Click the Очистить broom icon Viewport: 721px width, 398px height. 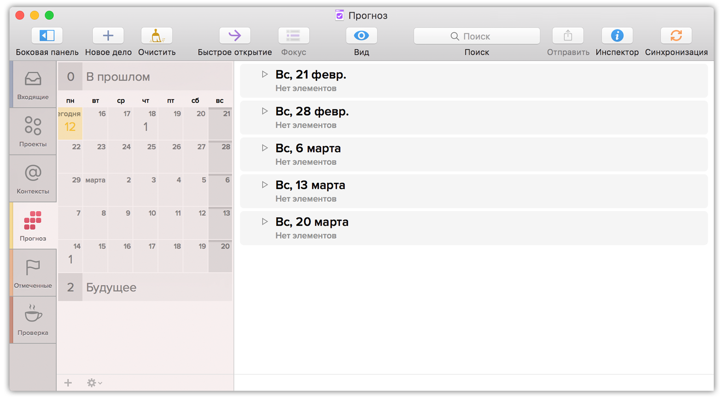pos(157,36)
